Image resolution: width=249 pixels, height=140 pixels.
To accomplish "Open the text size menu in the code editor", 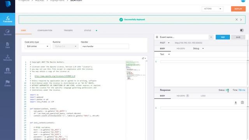I will (x=144, y=58).
